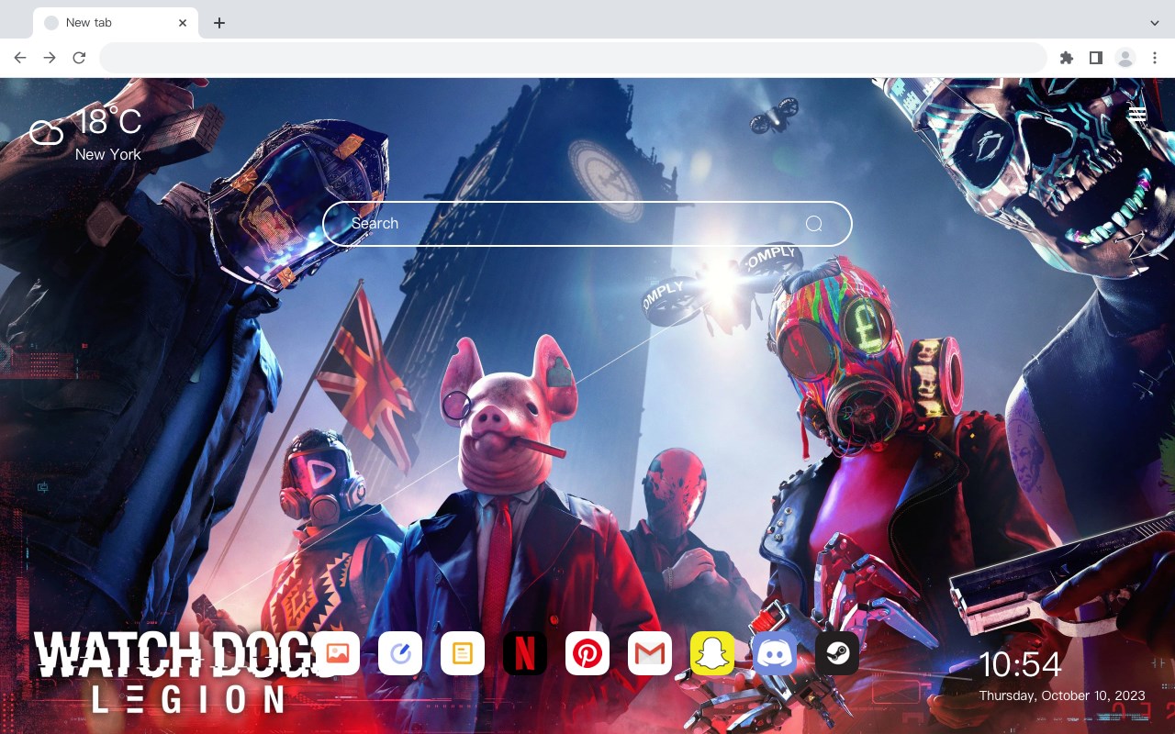Viewport: 1175px width, 734px height.
Task: Launch the Netflix shortcut
Action: [x=525, y=653]
